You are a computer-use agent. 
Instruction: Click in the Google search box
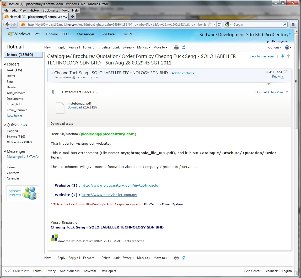(257, 24)
